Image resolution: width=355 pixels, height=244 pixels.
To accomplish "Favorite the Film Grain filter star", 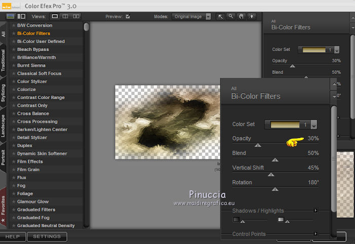I will [14, 170].
